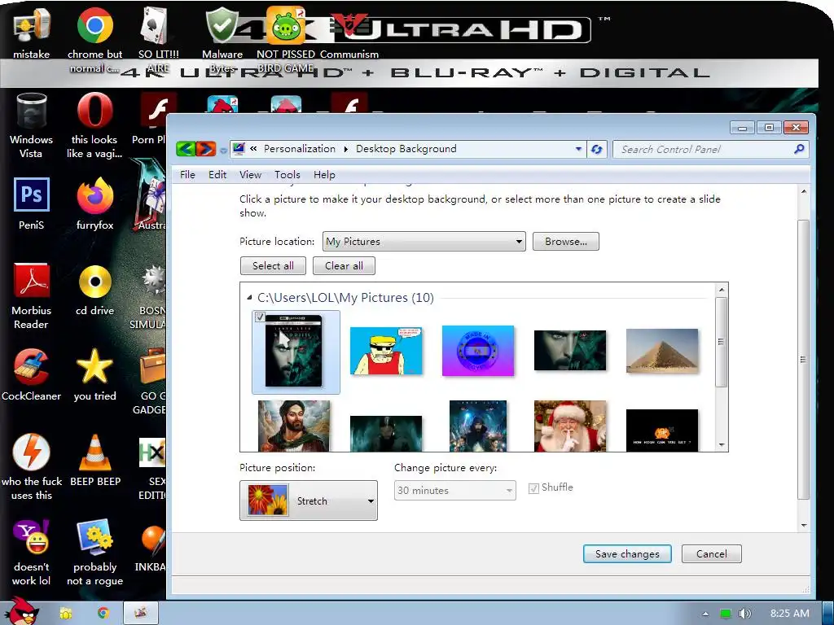Click Save changes
This screenshot has height=625, width=834.
[x=627, y=553]
